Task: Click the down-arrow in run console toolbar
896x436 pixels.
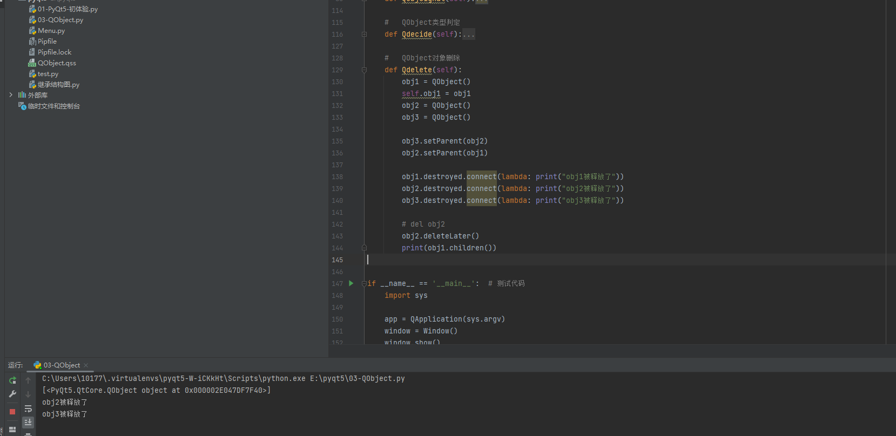Action: point(28,394)
